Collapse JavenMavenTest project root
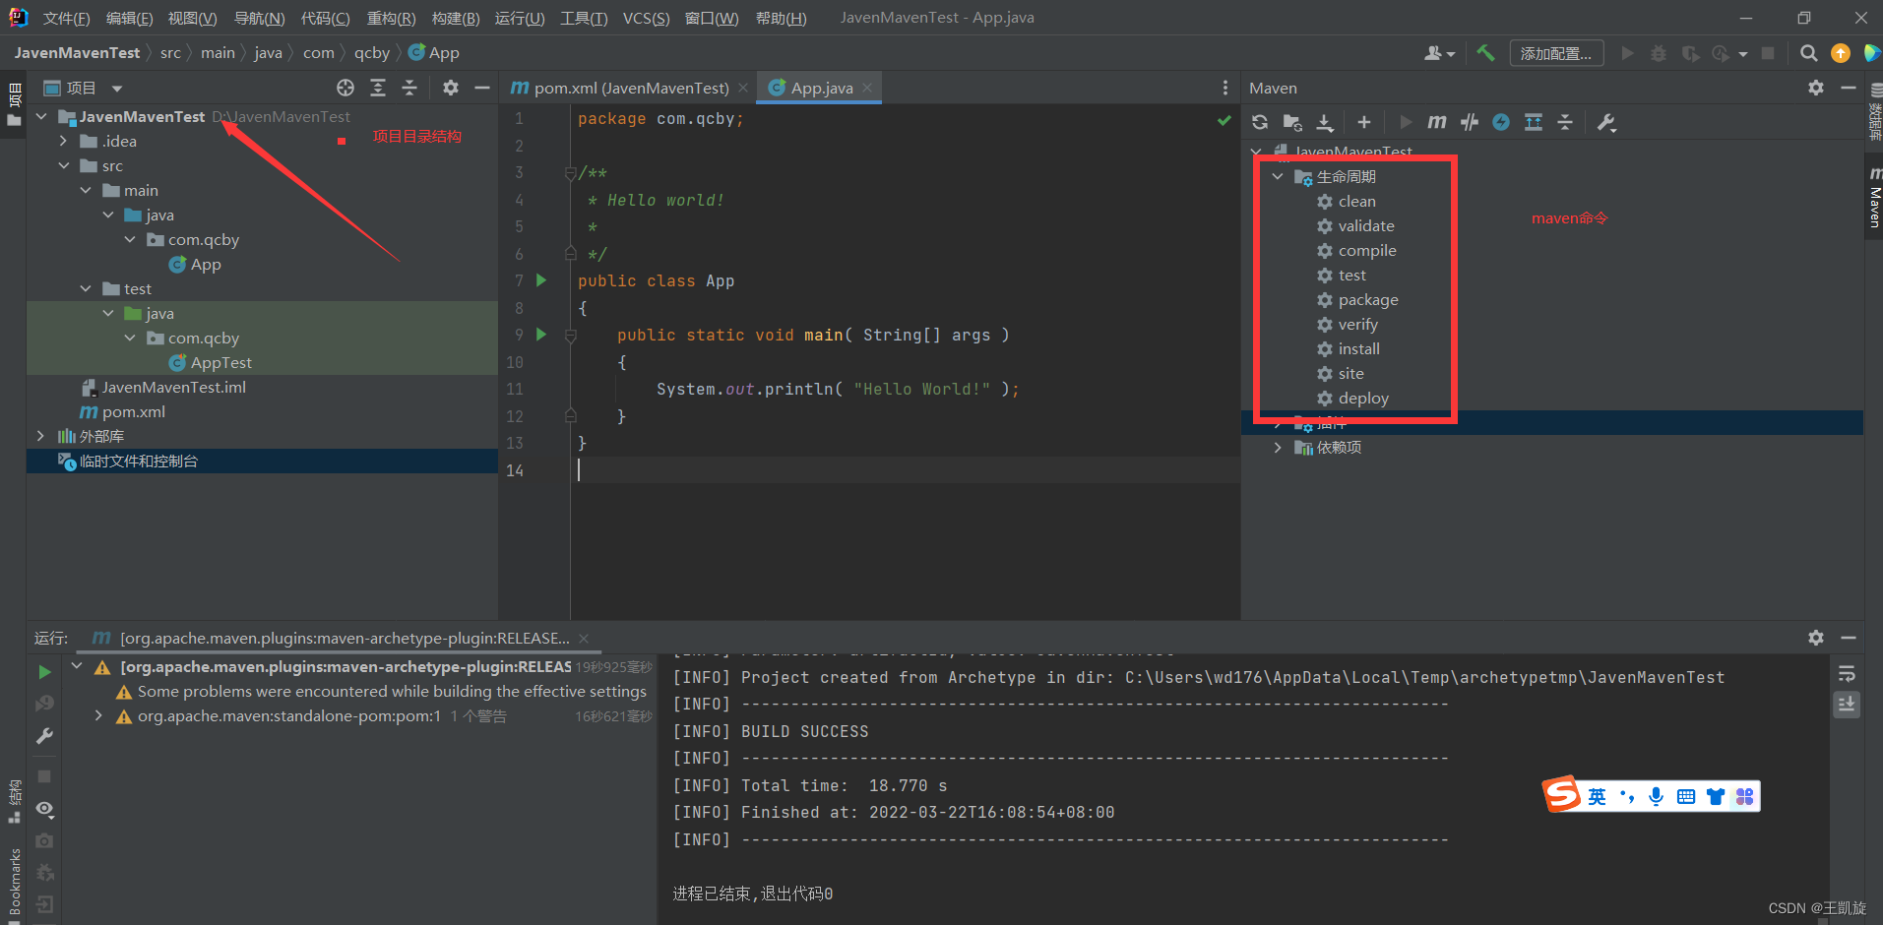1883x925 pixels. (x=42, y=116)
